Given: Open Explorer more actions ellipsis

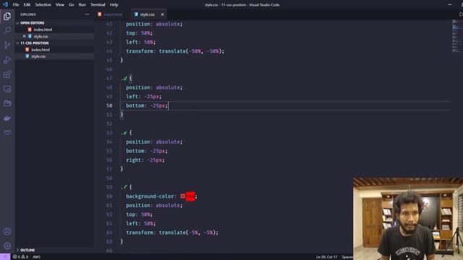Looking at the screenshot, I should pyautogui.click(x=87, y=14).
